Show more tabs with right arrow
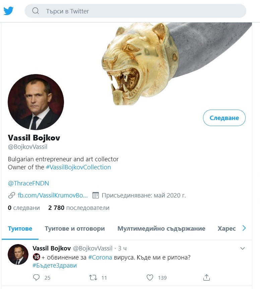This screenshot has width=260, height=289. pos(244,228)
